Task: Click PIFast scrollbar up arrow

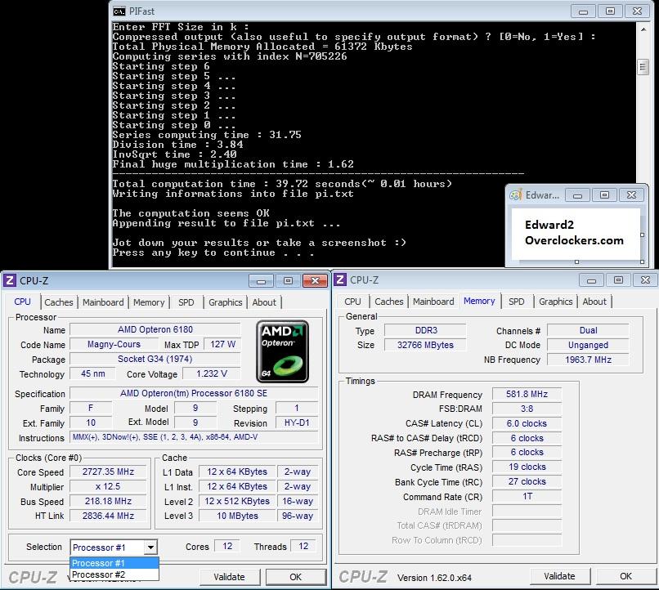Action: 643,29
